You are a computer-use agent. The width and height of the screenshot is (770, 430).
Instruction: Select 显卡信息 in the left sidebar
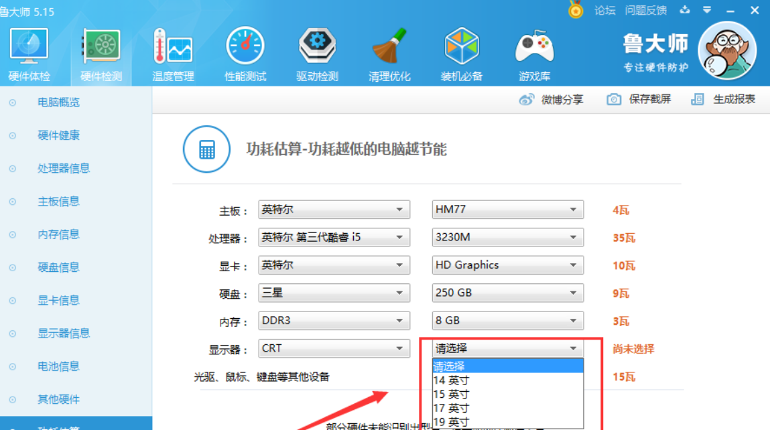[x=59, y=300]
